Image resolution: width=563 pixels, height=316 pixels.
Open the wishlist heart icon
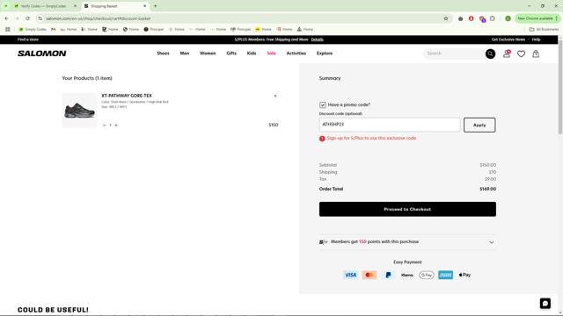(x=521, y=54)
